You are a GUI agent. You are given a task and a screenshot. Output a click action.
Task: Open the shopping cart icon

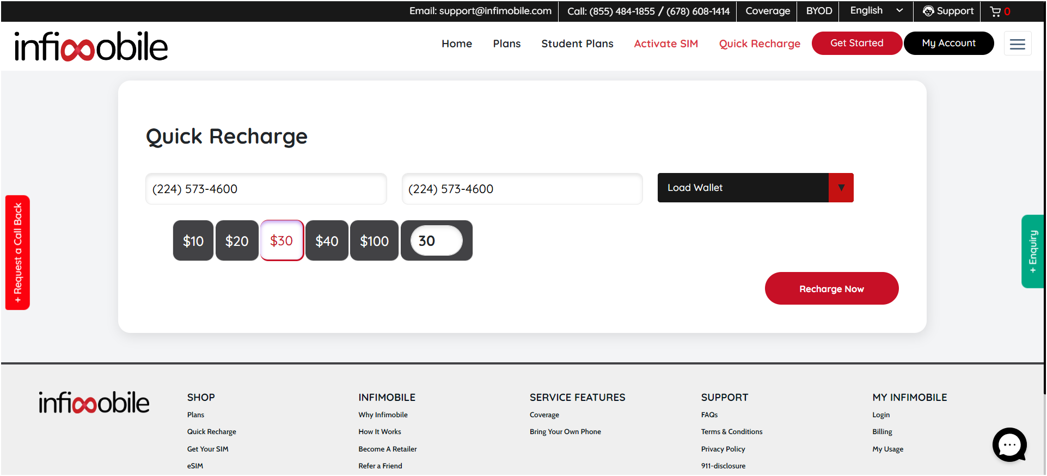tap(996, 11)
